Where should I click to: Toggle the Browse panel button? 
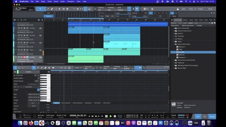212,116
